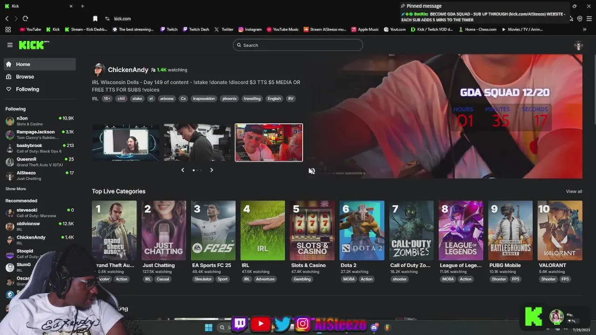Click the travelling stream tag

252,99
